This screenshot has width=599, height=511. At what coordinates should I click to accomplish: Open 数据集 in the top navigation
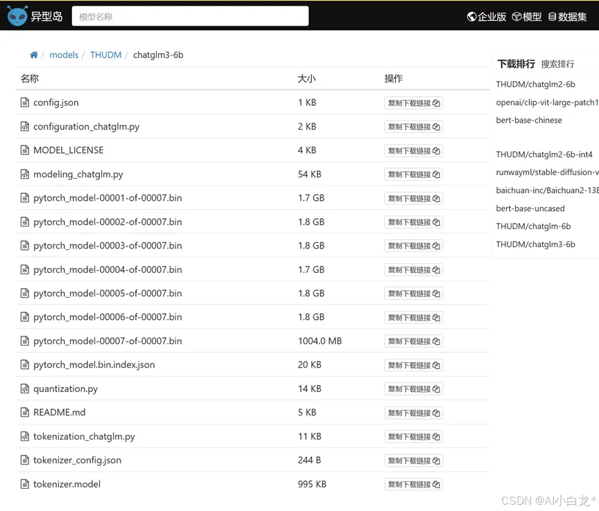click(x=567, y=17)
